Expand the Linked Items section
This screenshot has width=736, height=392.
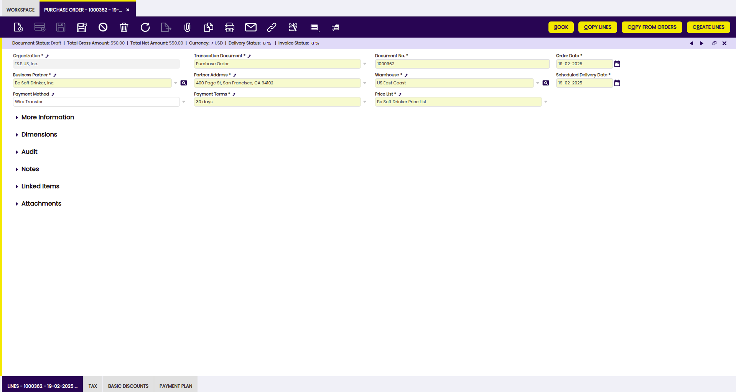tap(40, 186)
